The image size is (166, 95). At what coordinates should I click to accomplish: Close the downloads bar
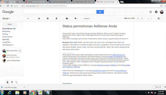(x=165, y=87)
